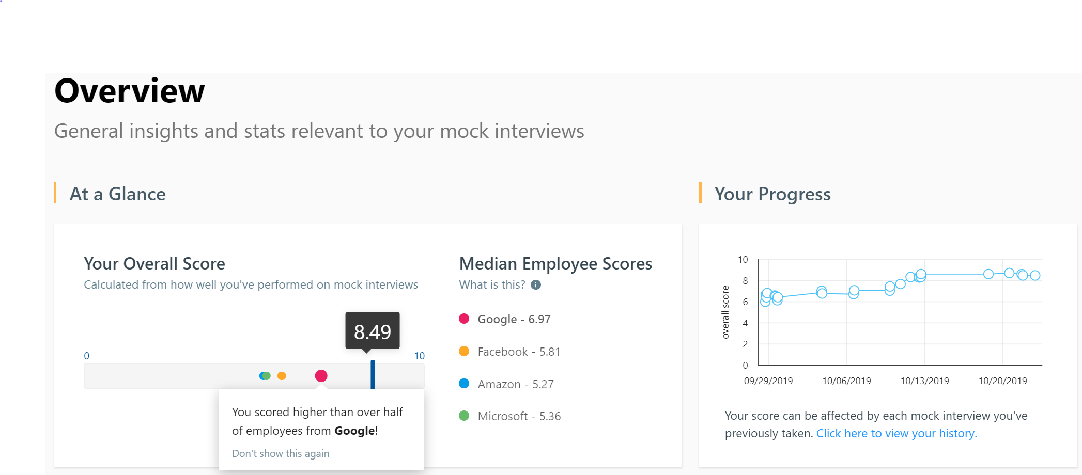This screenshot has width=1082, height=475.
Task: Click the Your Progress section heading
Action: click(772, 194)
